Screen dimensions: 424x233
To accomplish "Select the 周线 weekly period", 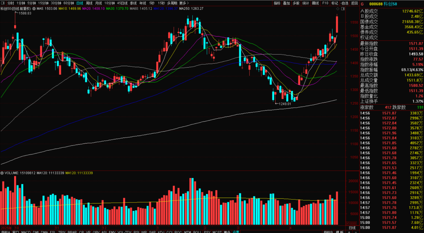I will pos(89,3).
